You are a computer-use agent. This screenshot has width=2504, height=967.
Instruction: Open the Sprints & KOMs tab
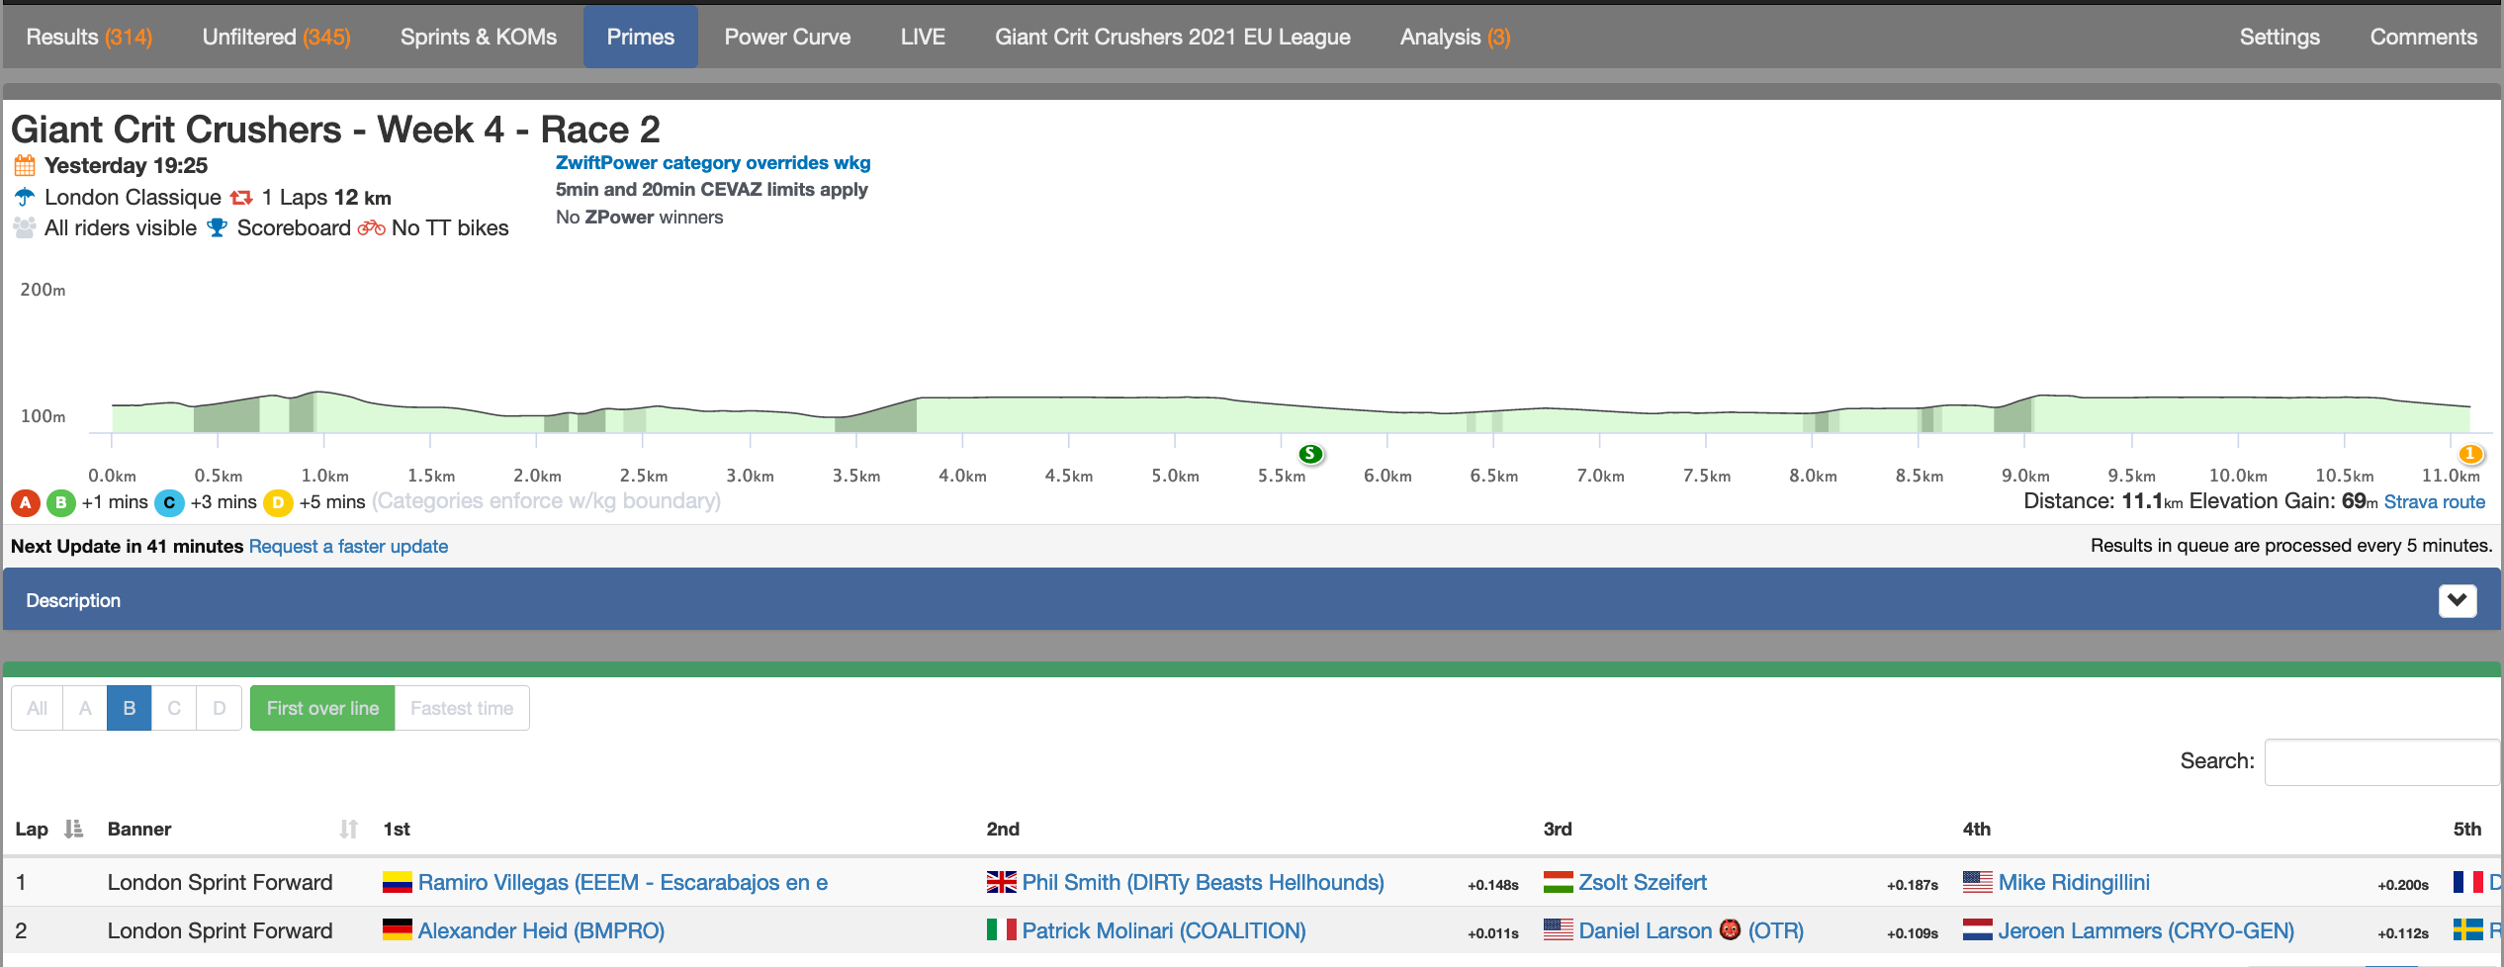tap(479, 37)
